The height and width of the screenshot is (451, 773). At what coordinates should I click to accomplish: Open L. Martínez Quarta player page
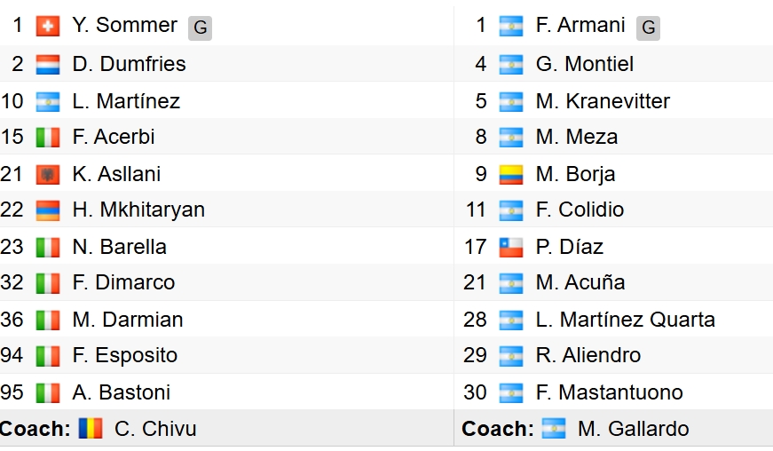click(625, 320)
